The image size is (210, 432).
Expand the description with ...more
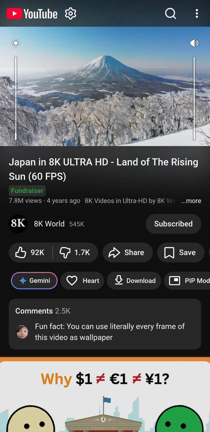191,200
